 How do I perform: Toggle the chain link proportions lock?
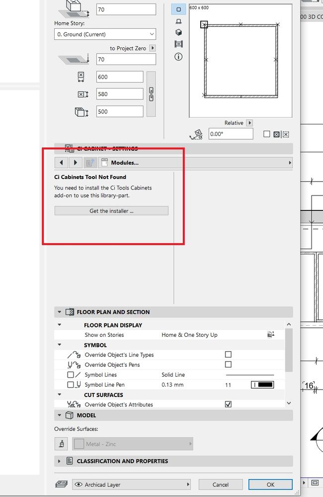coord(151,94)
